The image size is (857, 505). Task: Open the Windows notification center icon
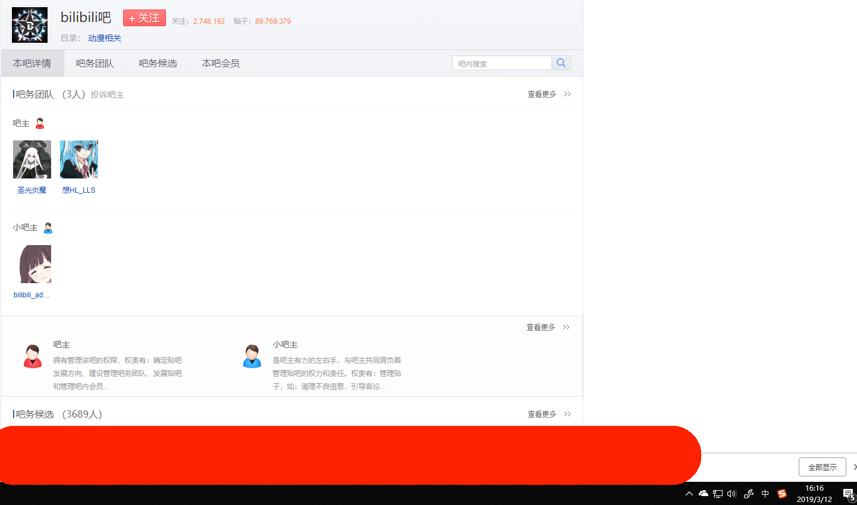point(848,494)
